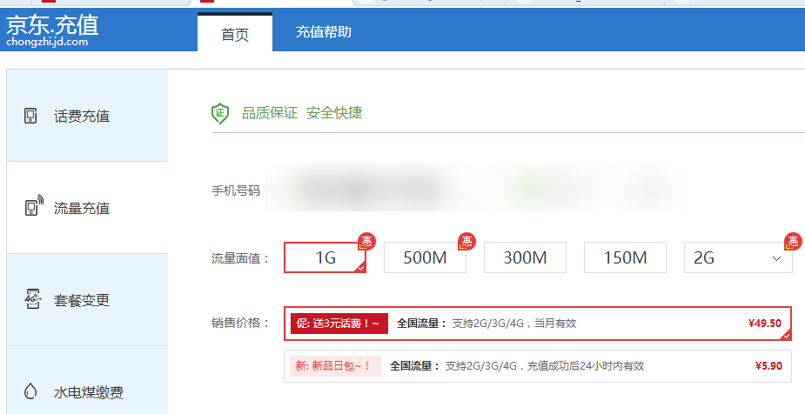Image resolution: width=805 pixels, height=414 pixels.
Task: Click the 流量充值 phone signal icon
Action: (33, 206)
